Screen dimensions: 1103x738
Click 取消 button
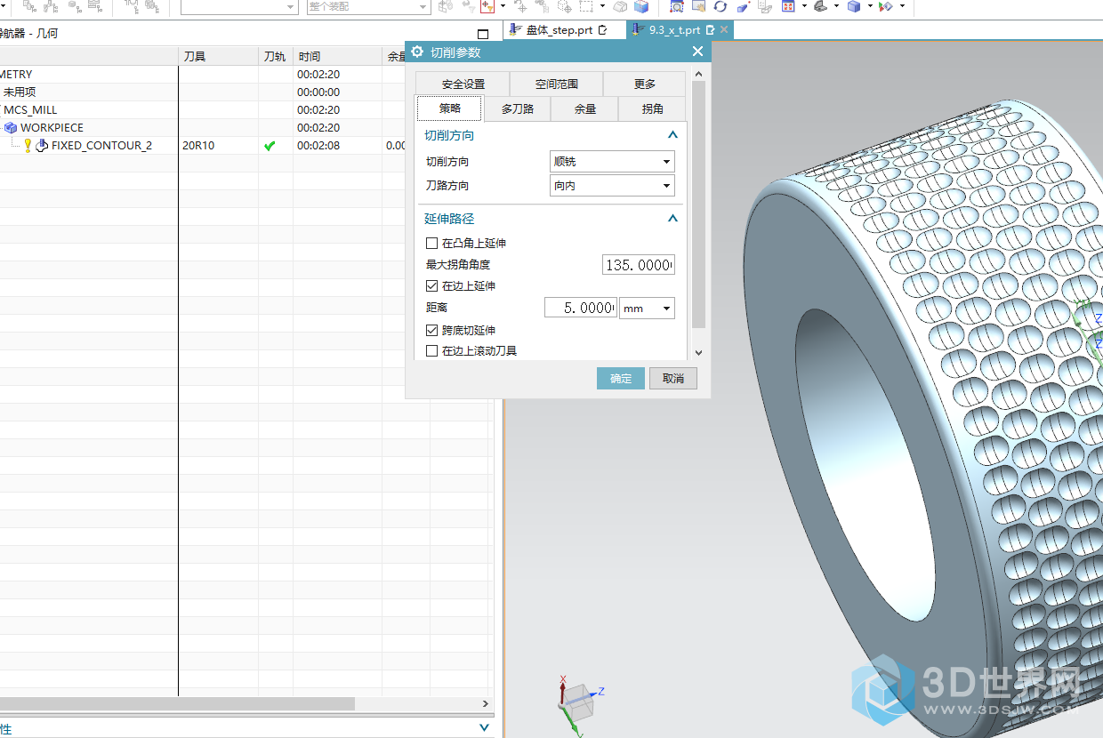tap(673, 379)
